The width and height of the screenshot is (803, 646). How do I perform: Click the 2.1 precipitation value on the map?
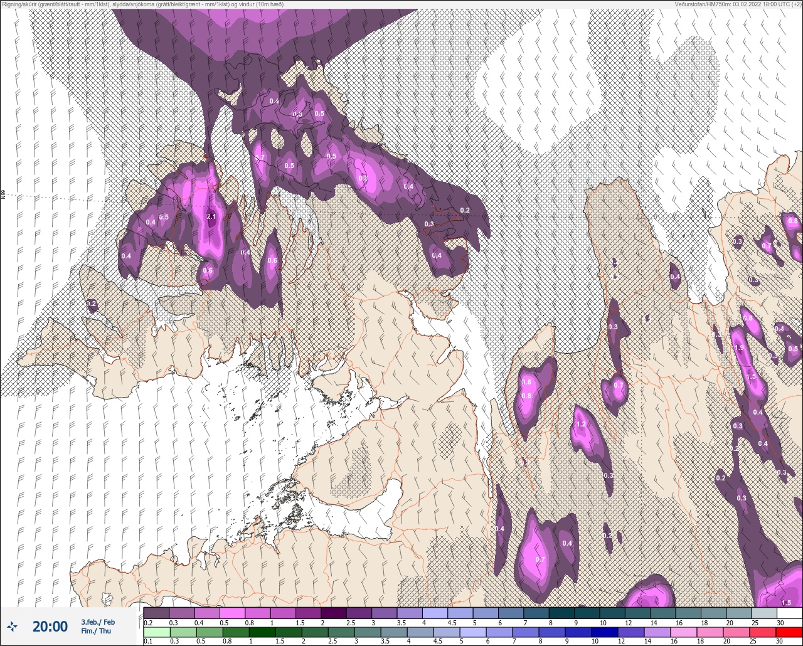(x=211, y=217)
